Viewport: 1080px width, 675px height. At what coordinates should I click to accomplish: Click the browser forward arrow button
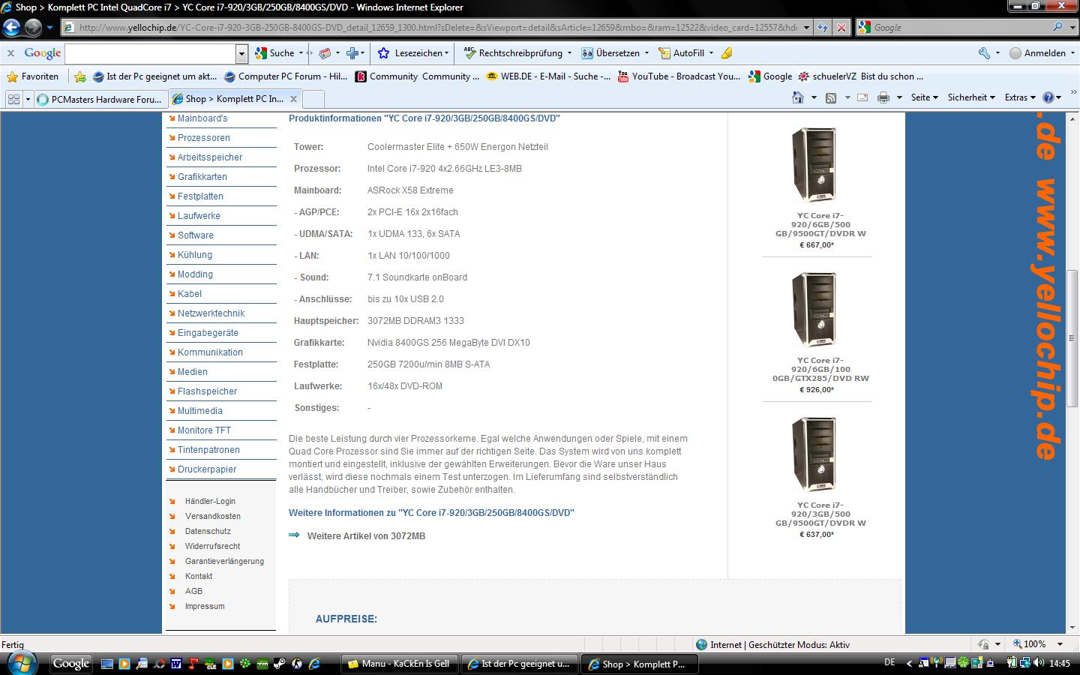pos(33,28)
